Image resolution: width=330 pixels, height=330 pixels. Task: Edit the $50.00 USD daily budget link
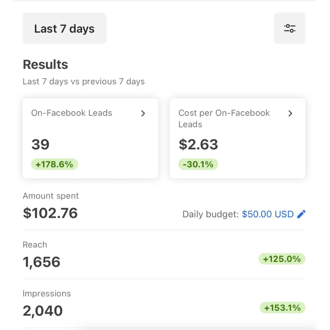tap(268, 214)
